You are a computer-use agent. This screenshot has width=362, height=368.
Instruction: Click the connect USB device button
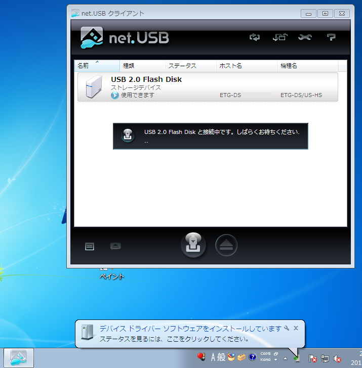tap(193, 245)
